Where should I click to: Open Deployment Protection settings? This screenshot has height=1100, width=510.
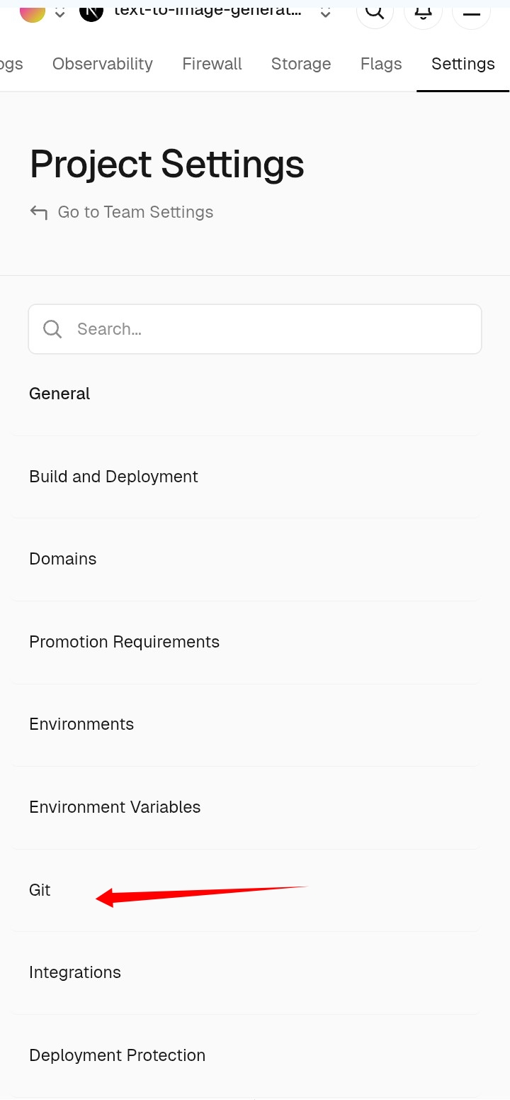pos(117,1055)
